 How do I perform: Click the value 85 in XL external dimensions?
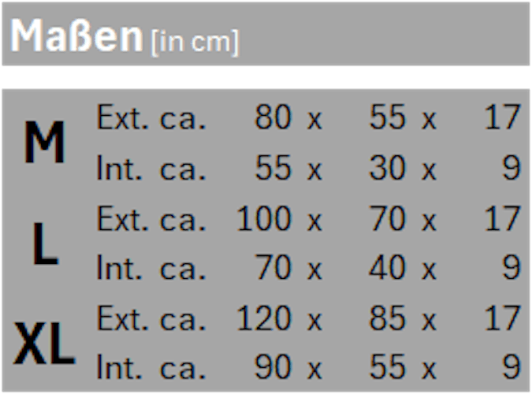(388, 319)
